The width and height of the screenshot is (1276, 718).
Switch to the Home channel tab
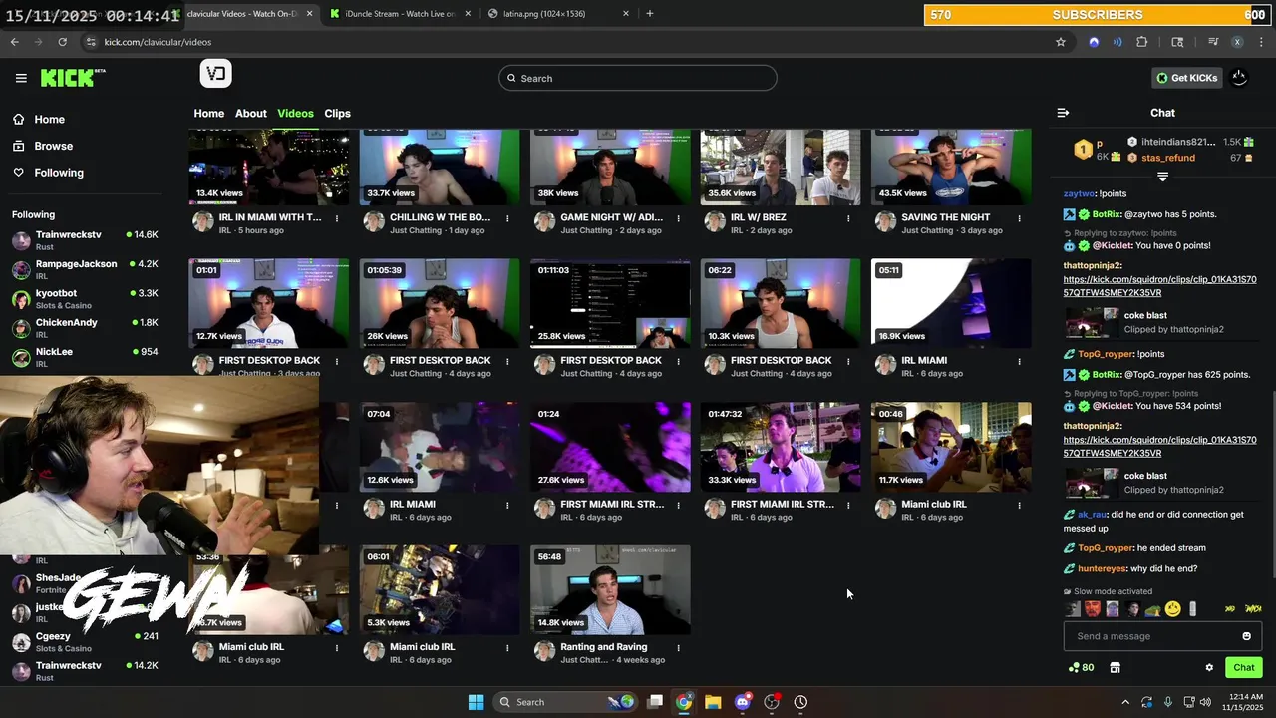(208, 113)
